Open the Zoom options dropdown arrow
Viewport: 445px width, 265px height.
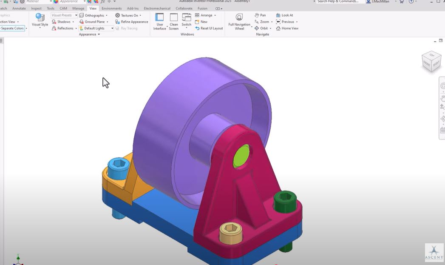[272, 22]
